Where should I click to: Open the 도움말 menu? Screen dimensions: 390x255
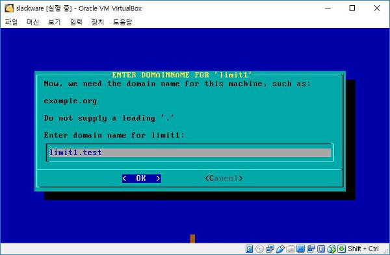coord(122,22)
